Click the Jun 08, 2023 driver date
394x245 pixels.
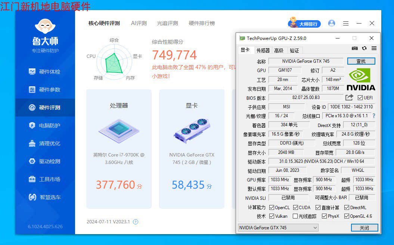(x=287, y=170)
